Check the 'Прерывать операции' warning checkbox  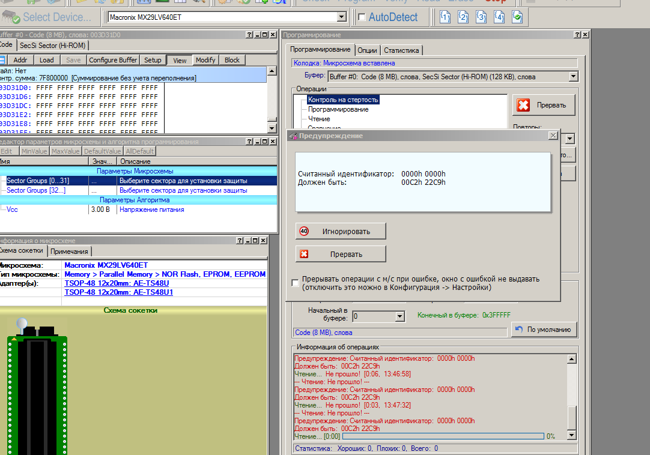tap(295, 283)
